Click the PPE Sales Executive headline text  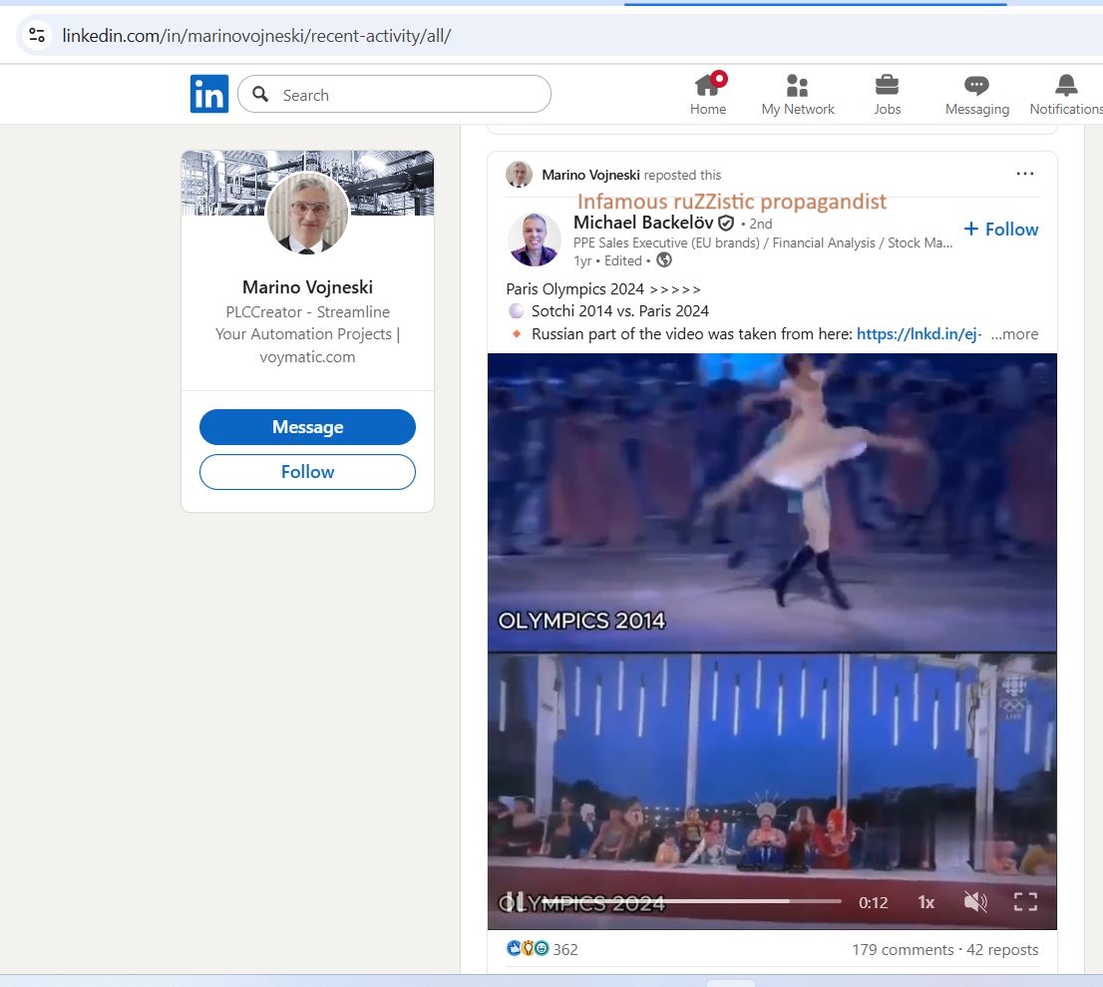click(763, 243)
